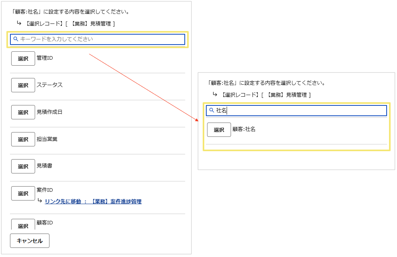This screenshot has width=397, height=257.
Task: Click the search field containing 社名
Action: click(296, 111)
